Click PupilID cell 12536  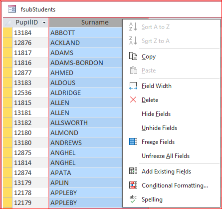click(x=30, y=92)
